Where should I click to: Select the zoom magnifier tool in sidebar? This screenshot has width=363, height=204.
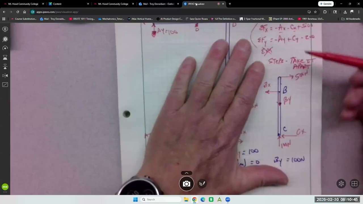[x=5, y=39]
